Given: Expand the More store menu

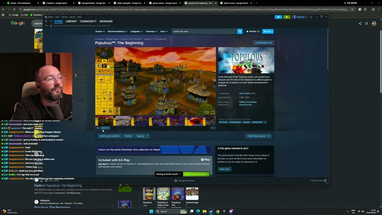Looking at the screenshot, I should click(x=164, y=31).
